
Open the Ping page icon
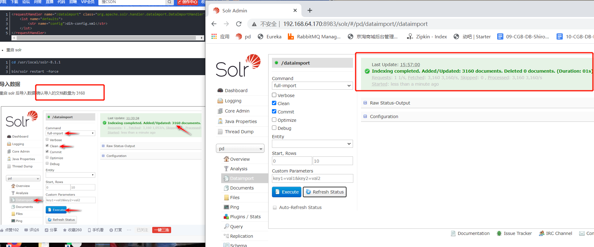(x=226, y=207)
